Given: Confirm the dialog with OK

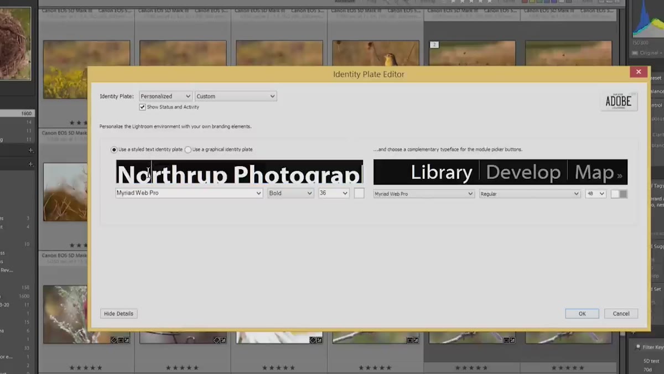Looking at the screenshot, I should coord(582,314).
